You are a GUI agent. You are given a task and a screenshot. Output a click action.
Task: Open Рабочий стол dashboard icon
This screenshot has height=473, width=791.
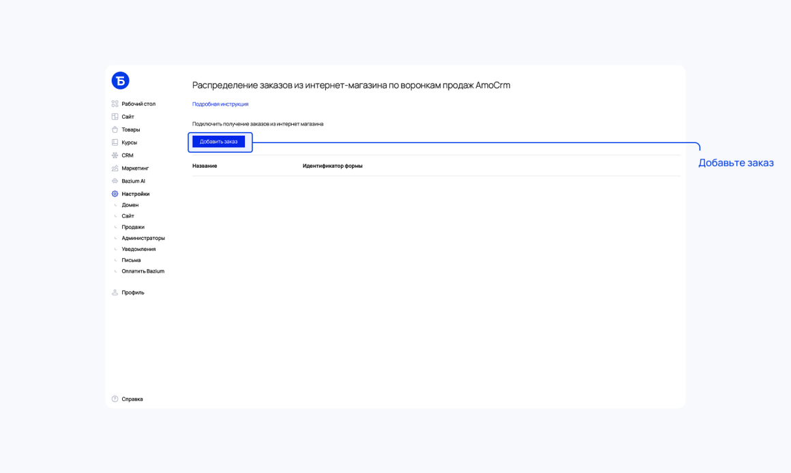(x=115, y=104)
